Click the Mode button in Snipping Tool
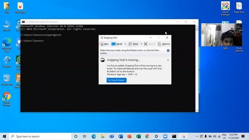Screen dimensions: 249x140 pyautogui.click(x=117, y=44)
